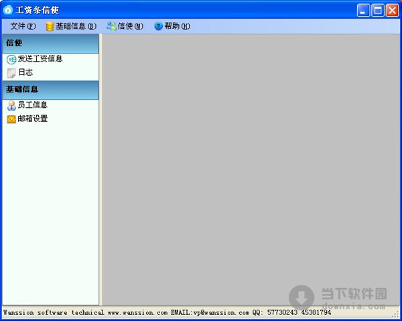Click the QQ number 45381794 in status bar
Image resolution: width=402 pixels, height=321 pixels.
pos(316,312)
